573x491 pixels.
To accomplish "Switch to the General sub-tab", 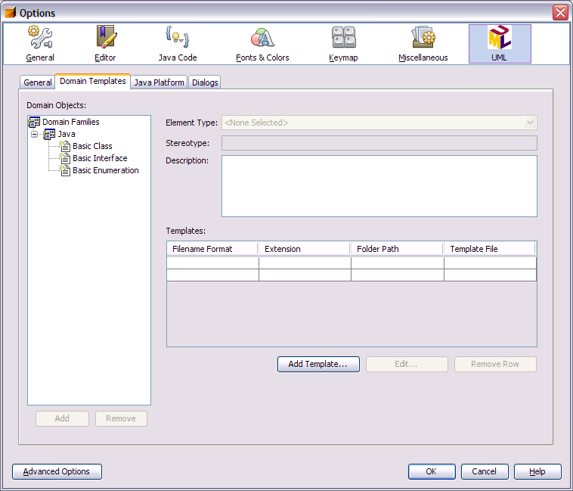I will (38, 82).
